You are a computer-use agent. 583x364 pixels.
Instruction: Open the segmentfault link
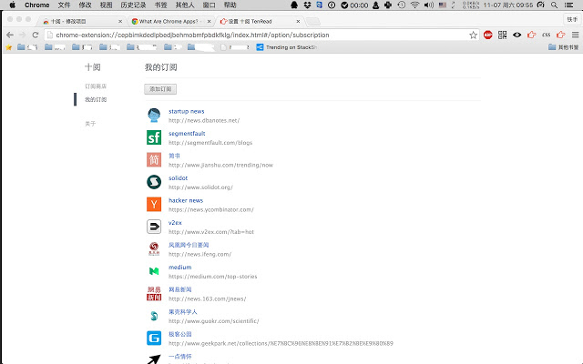[187, 134]
